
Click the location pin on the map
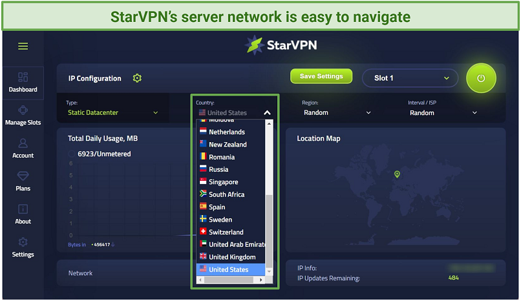(x=397, y=174)
